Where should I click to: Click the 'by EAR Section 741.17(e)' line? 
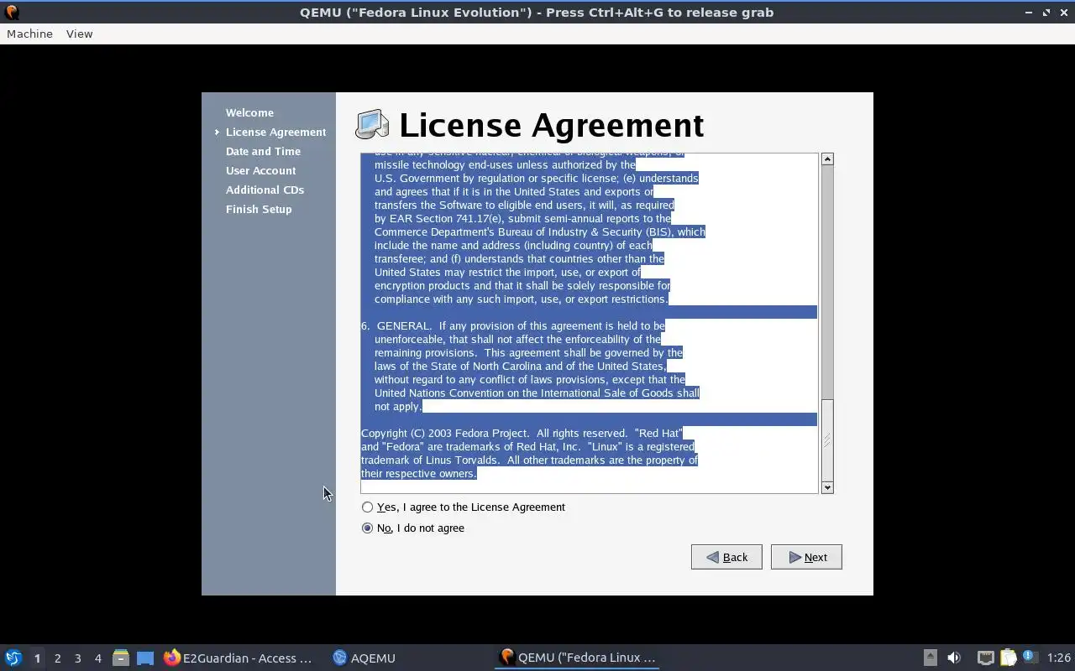(x=522, y=218)
